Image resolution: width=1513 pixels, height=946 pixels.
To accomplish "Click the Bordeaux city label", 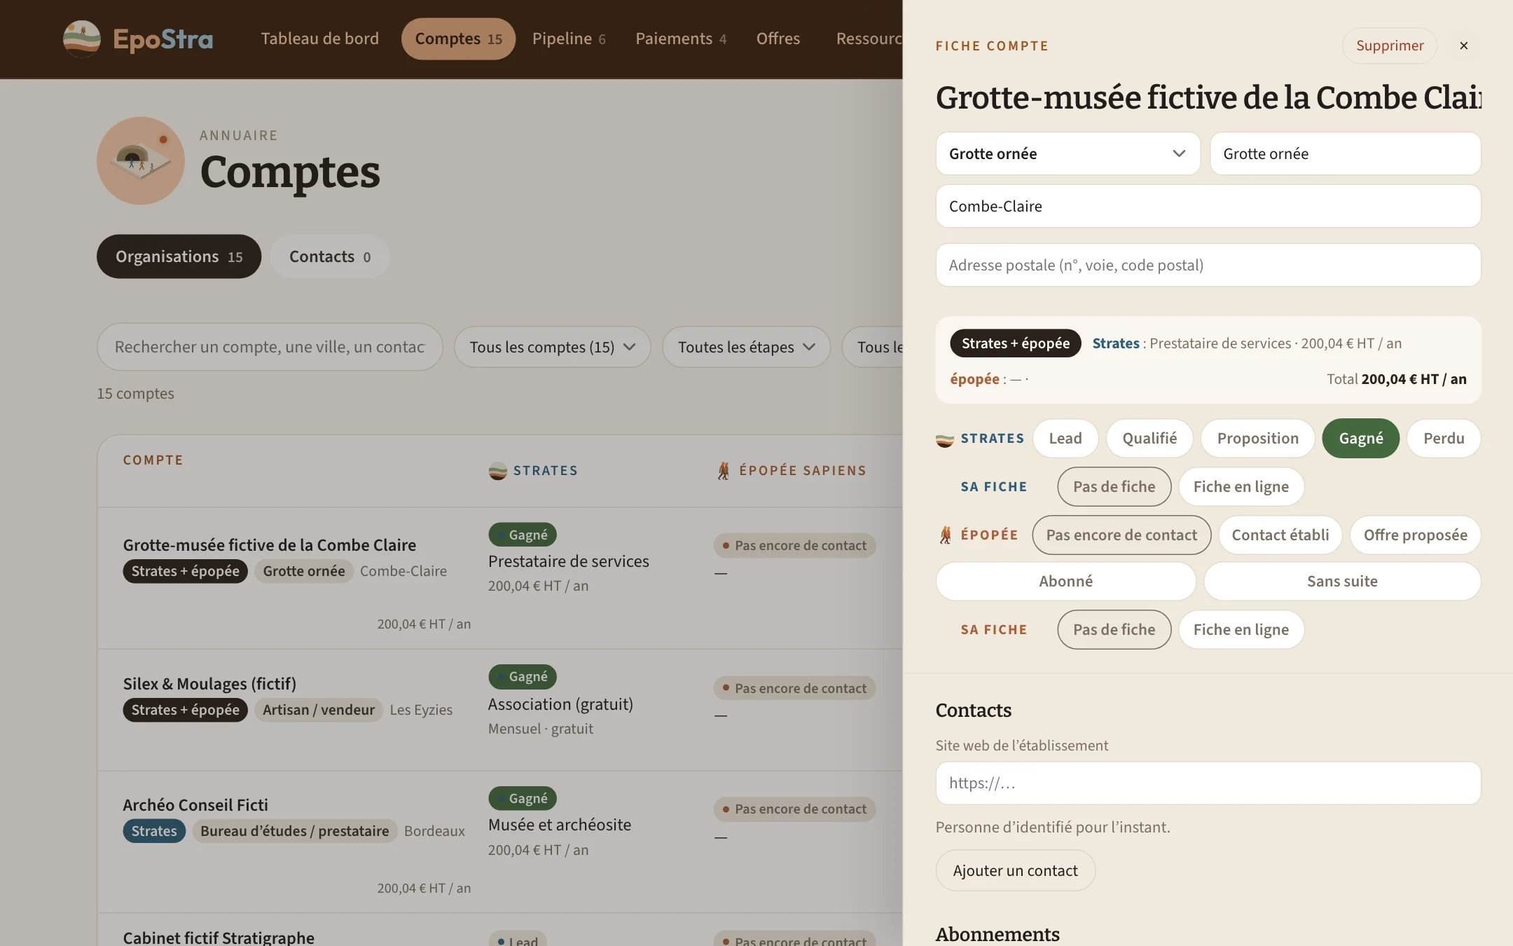I will [x=434, y=831].
